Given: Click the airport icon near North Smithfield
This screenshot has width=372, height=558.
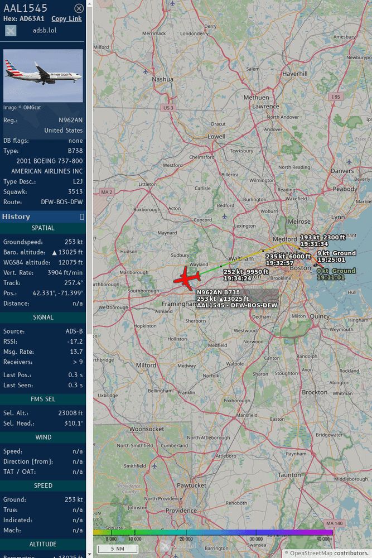Looking at the screenshot, I should pos(154,465).
